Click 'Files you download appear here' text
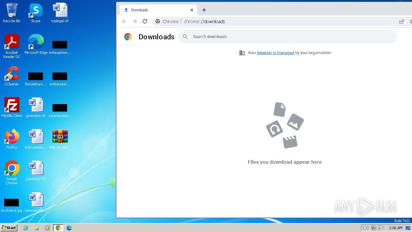This screenshot has width=412, height=232. pyautogui.click(x=285, y=162)
